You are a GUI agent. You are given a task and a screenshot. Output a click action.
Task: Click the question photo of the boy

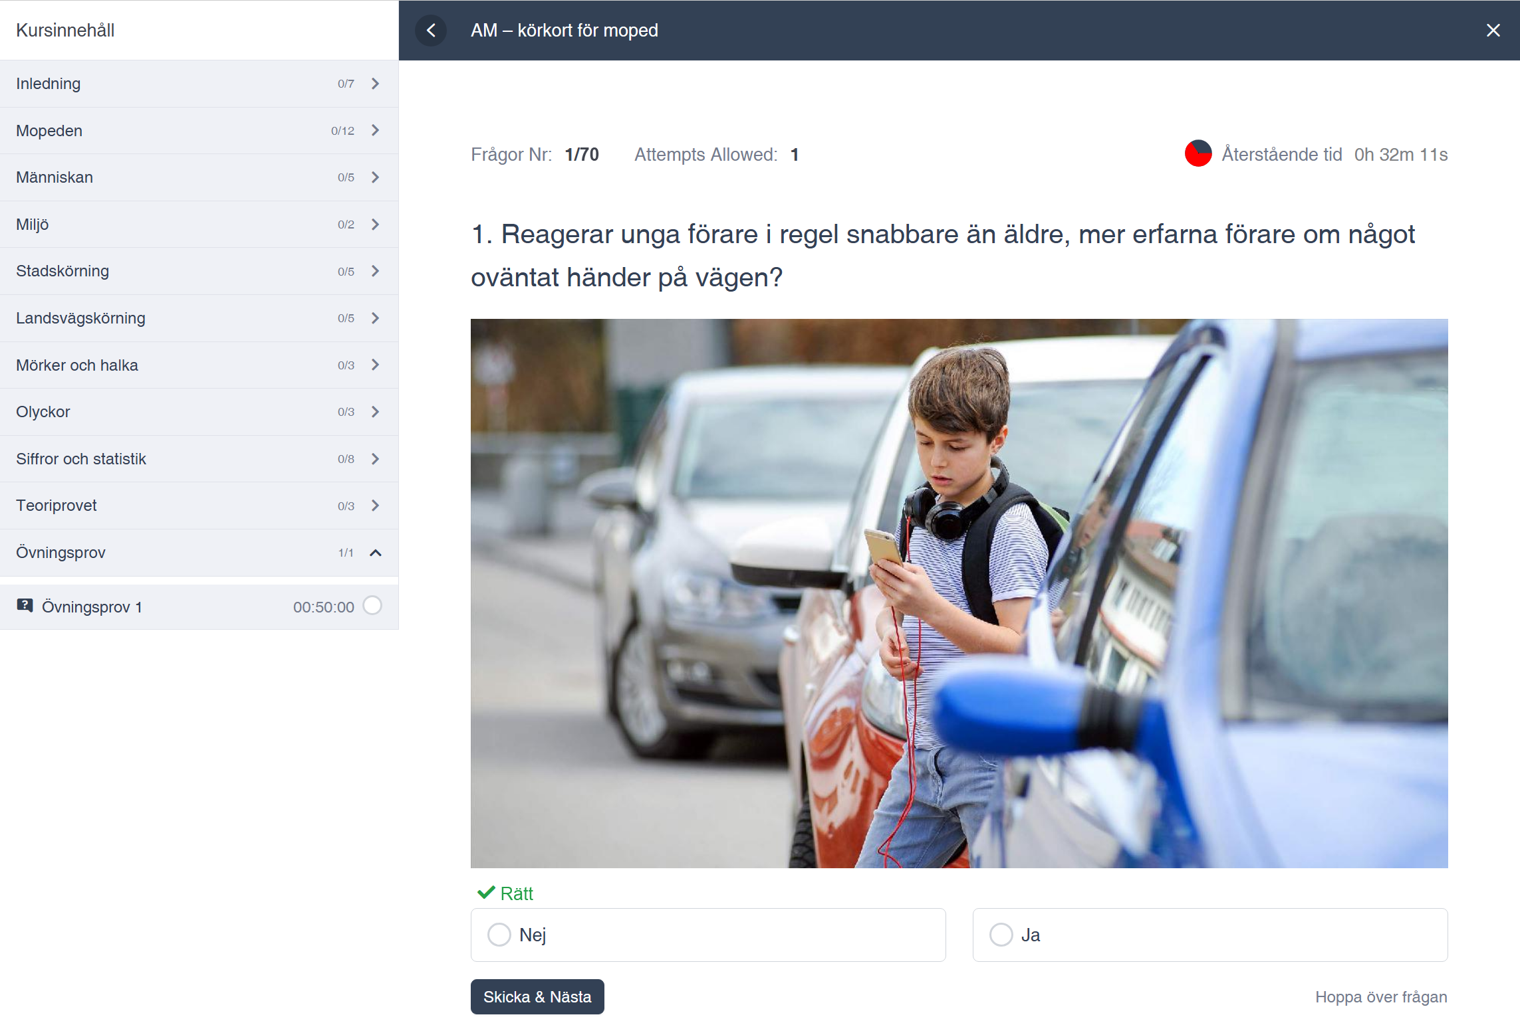point(959,593)
